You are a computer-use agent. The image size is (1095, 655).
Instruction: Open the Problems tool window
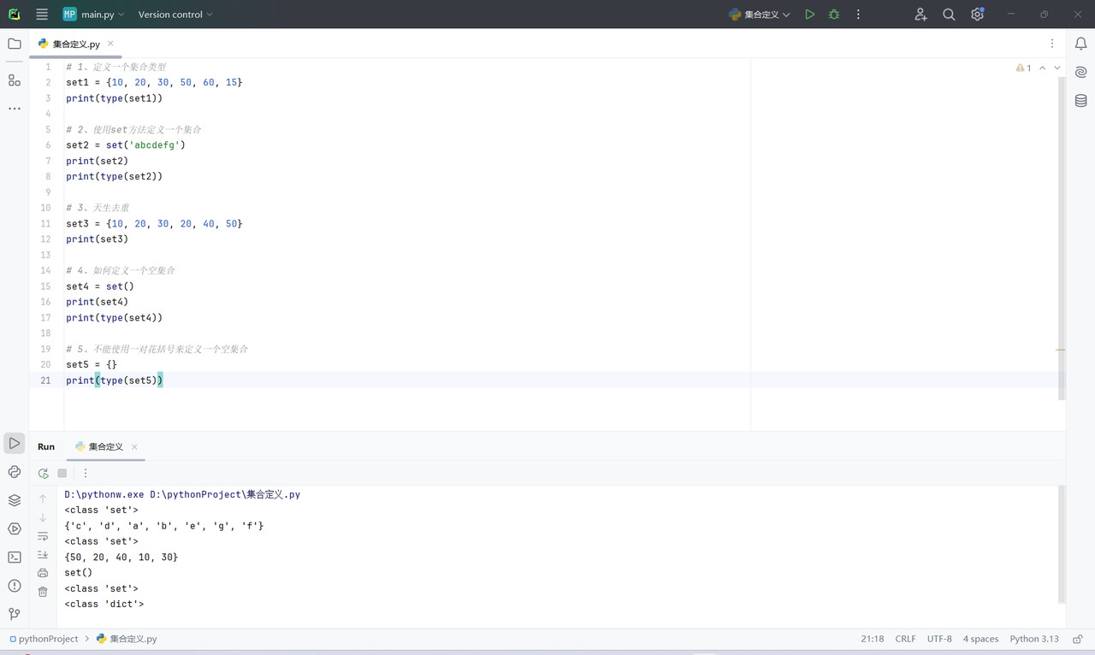point(15,586)
